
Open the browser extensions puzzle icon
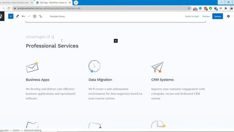tap(226, 8)
